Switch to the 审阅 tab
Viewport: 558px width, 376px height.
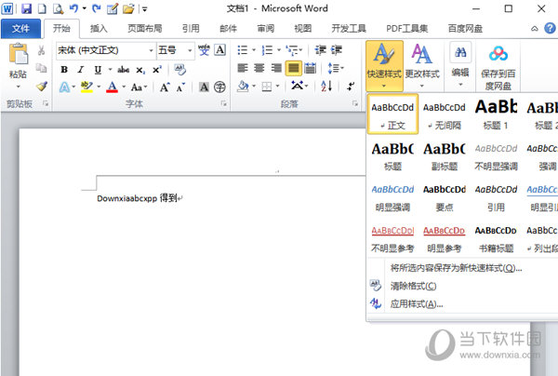(x=266, y=29)
